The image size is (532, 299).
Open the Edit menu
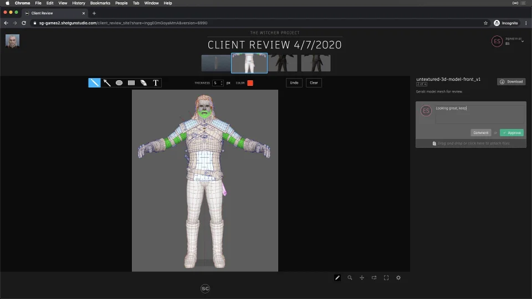[x=50, y=3]
